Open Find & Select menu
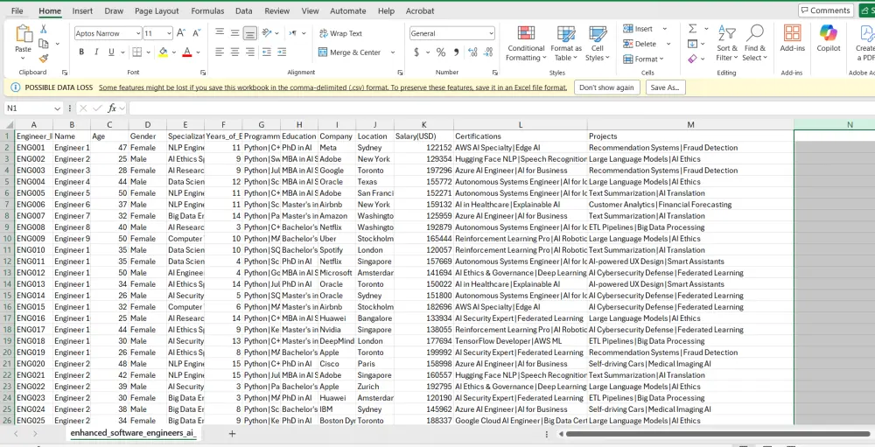The image size is (875, 447). [755, 43]
